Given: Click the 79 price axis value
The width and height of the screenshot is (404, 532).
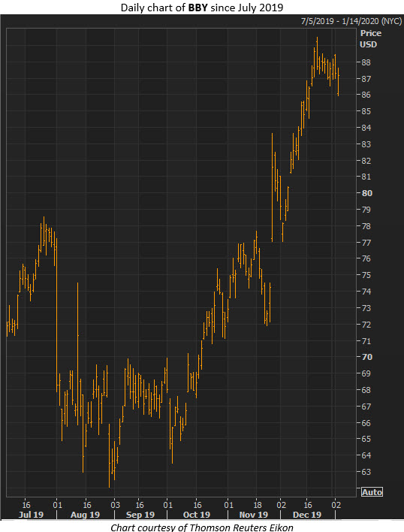Looking at the screenshot, I should tap(366, 210).
